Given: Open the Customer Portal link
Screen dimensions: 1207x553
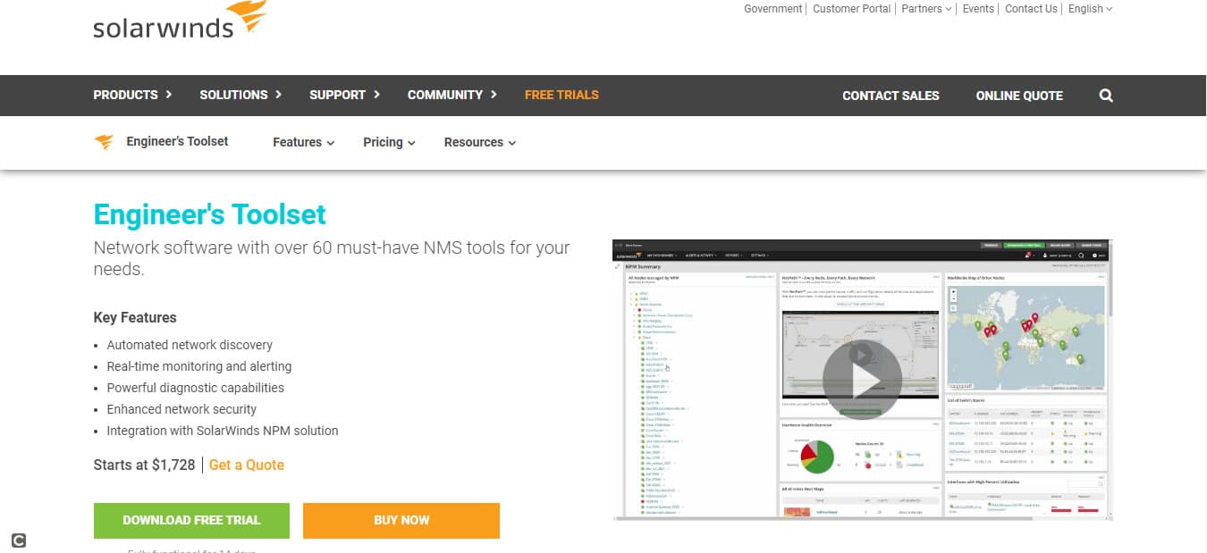Looking at the screenshot, I should (x=852, y=9).
